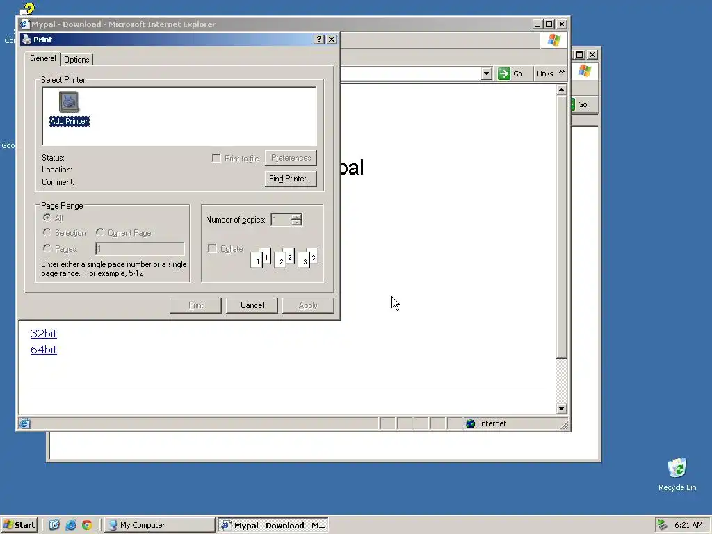This screenshot has height=534, width=712.
Task: Click the Find Printer button
Action: coord(291,179)
